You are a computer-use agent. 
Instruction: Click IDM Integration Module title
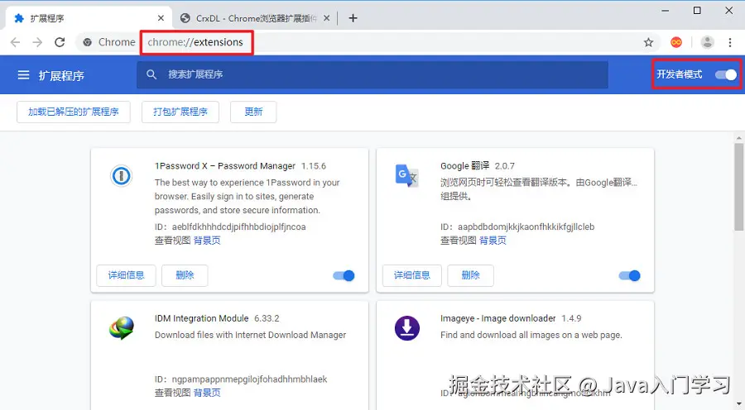tap(201, 318)
